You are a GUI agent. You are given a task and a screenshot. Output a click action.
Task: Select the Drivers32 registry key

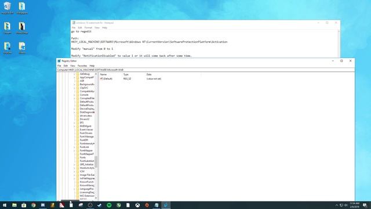85,119
